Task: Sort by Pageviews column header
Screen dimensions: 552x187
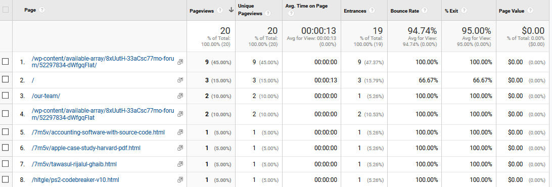Action: [202, 11]
